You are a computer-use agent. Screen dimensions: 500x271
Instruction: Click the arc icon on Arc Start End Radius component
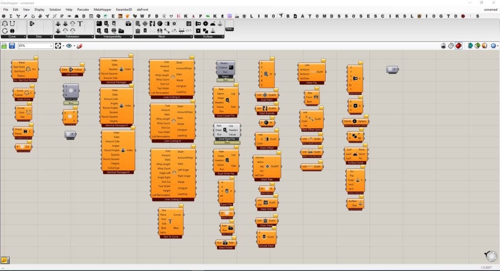click(28, 69)
